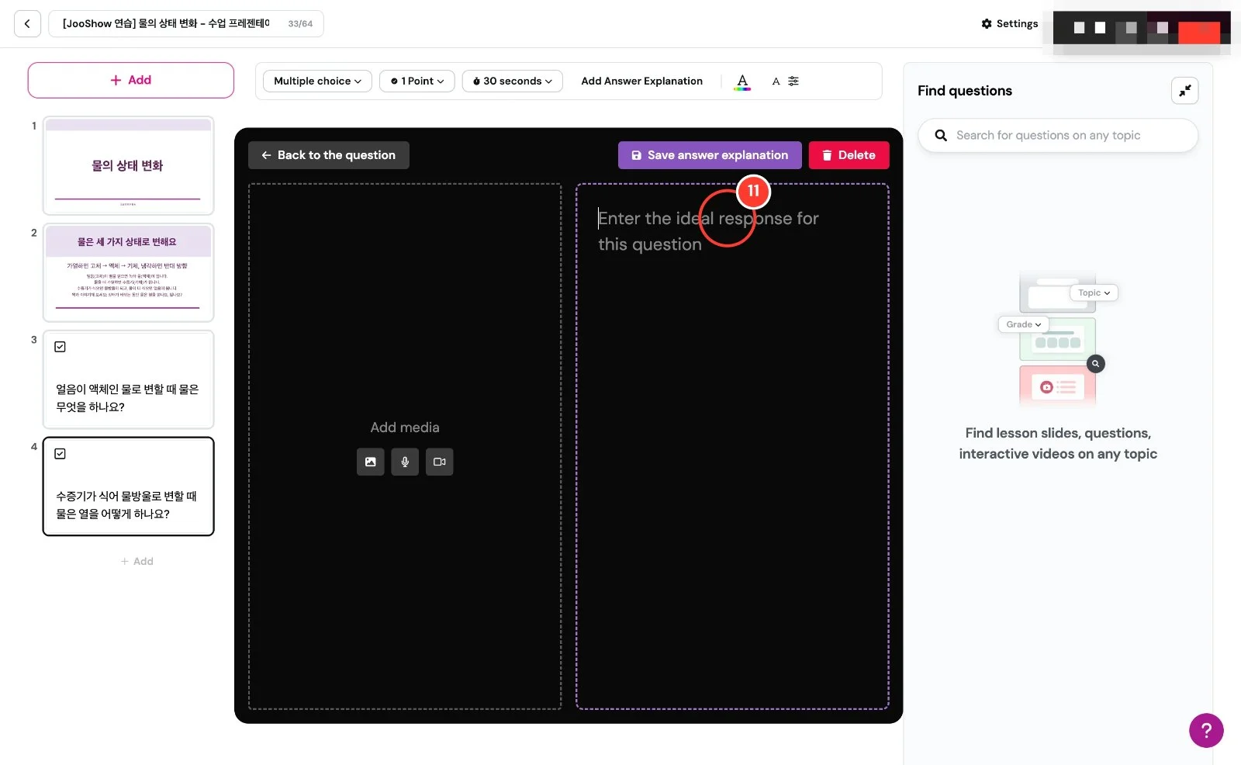The height and width of the screenshot is (765, 1241).
Task: Add video with camera icon
Action: (439, 462)
